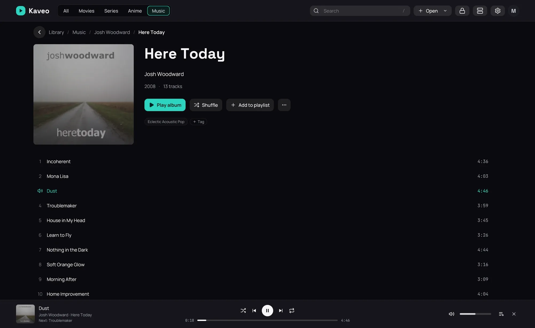The image size is (535, 328).
Task: Open the Library breadcrumb
Action: click(56, 32)
